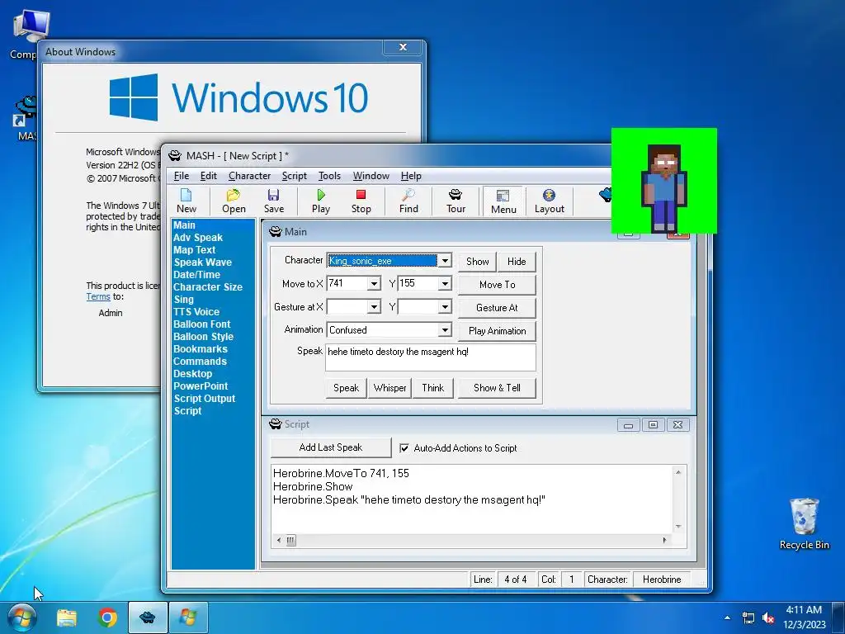Maximize the Script sub-window
Viewport: 845px width, 634px height.
[x=654, y=425]
